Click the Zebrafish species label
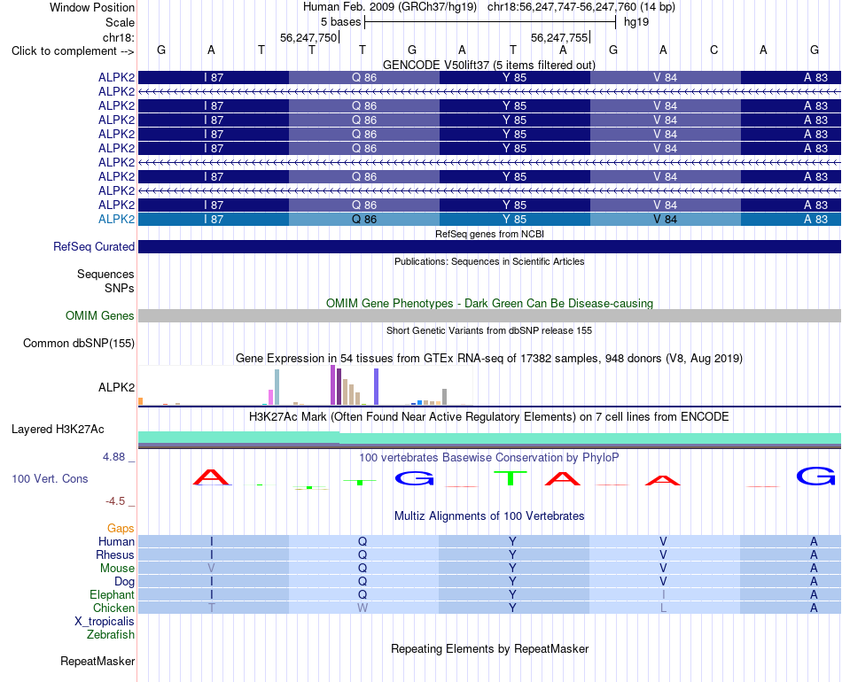Screen dimensions: 842x682 point(111,634)
